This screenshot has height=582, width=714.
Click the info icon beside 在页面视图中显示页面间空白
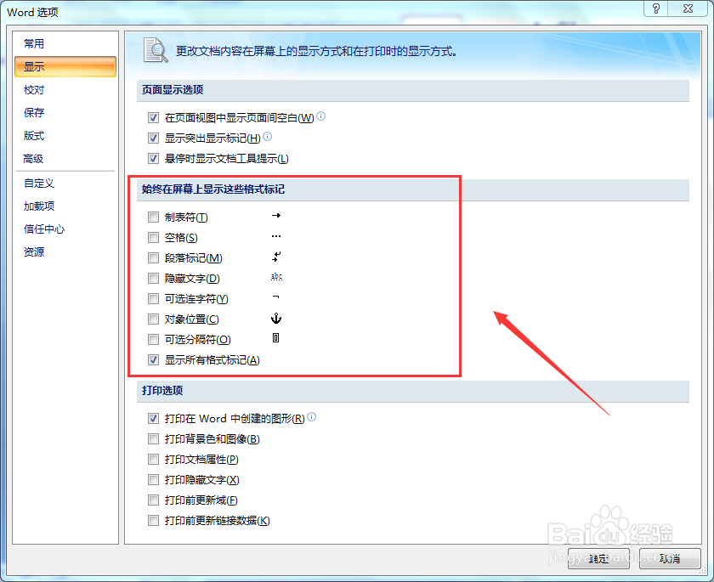(321, 116)
